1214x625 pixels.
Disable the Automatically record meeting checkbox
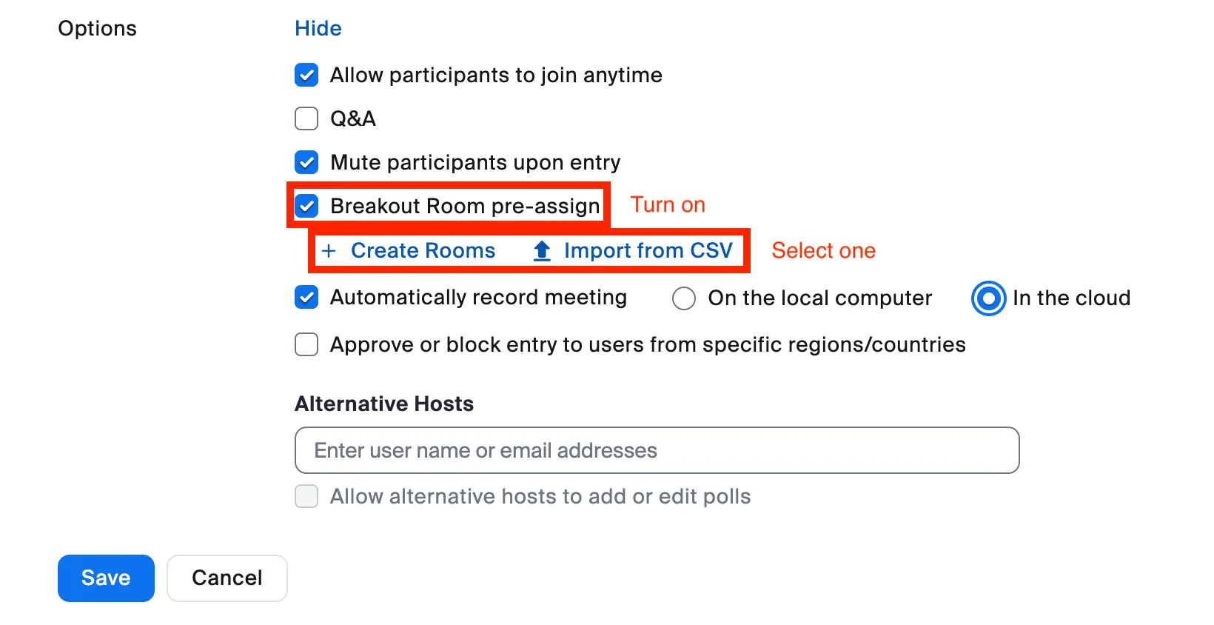pyautogui.click(x=306, y=298)
